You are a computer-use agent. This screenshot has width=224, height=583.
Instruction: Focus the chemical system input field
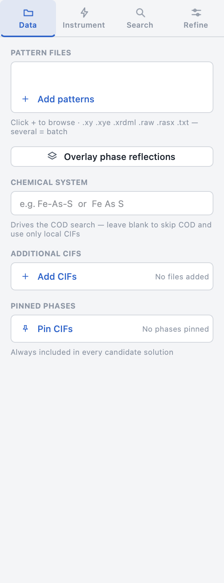(x=112, y=203)
